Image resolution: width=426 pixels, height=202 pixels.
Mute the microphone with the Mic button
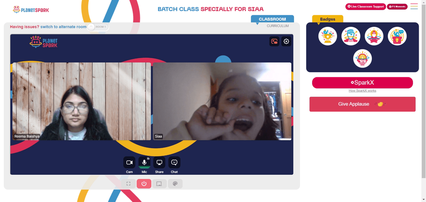pyautogui.click(x=144, y=162)
